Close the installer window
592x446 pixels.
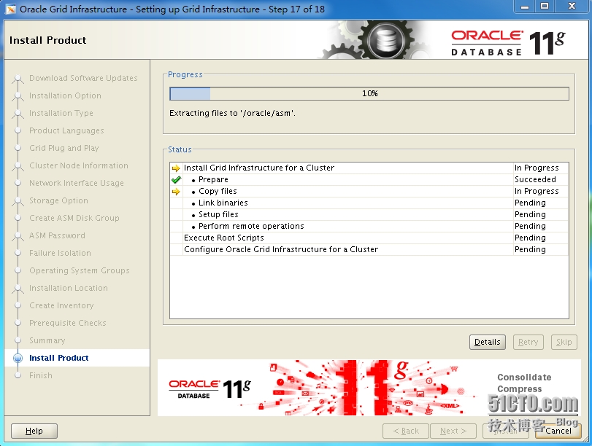tap(572, 7)
